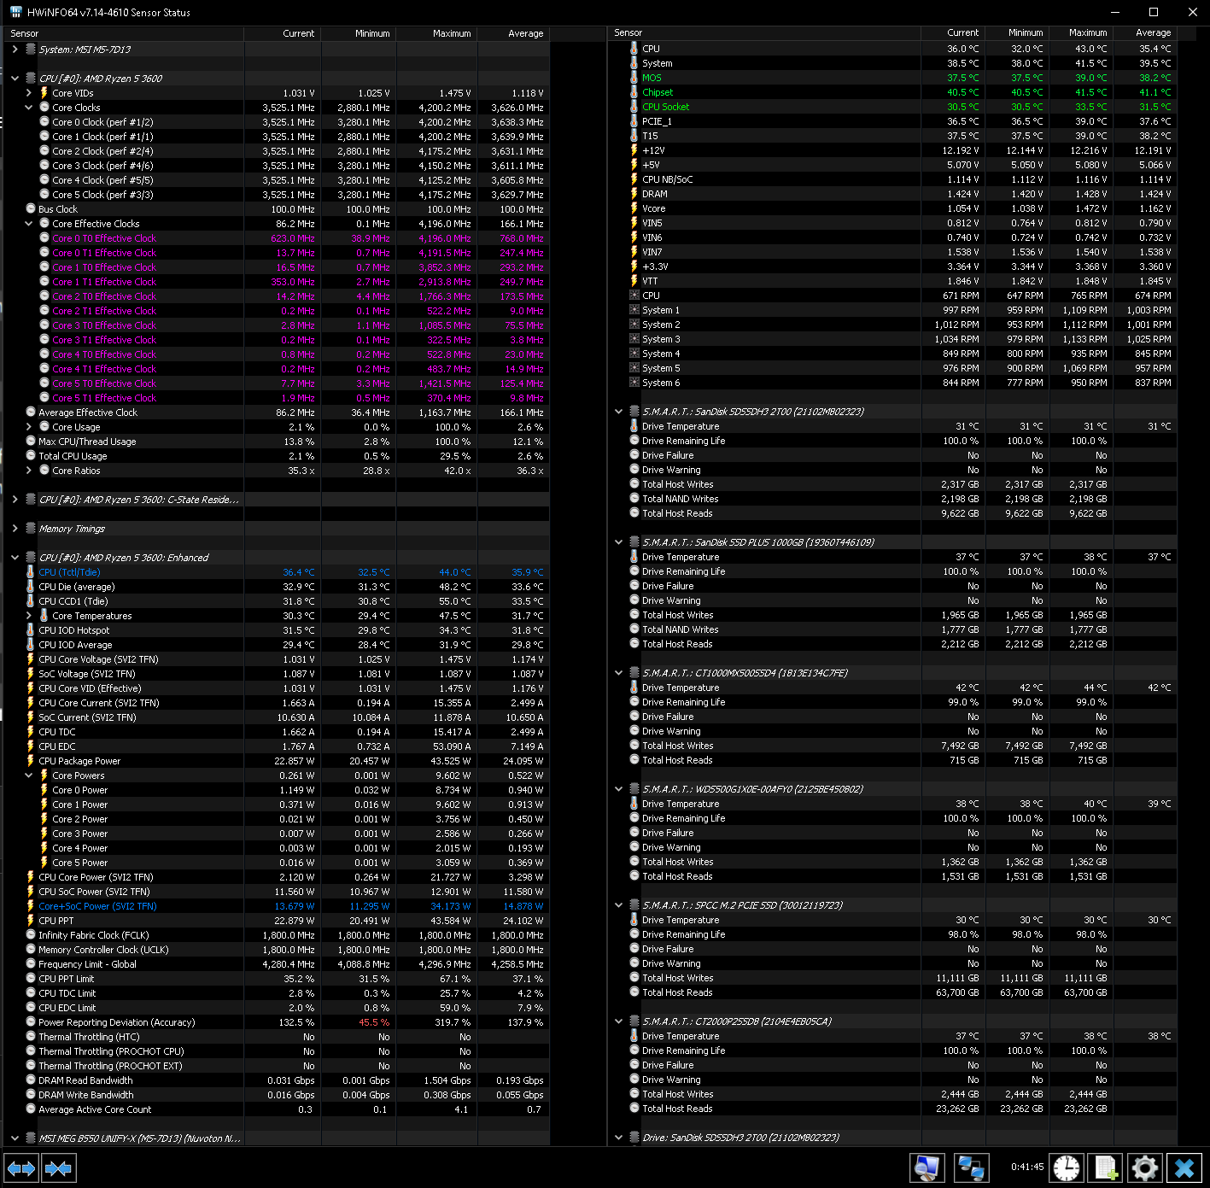Select the Core 0 T0 Effective Clock row

tap(277, 238)
